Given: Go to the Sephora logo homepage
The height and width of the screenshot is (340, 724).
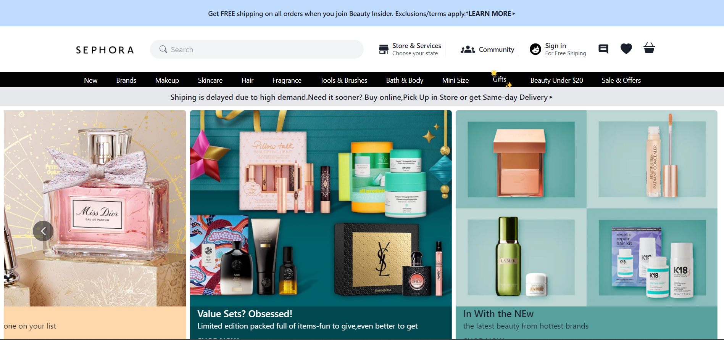Looking at the screenshot, I should coord(105,50).
